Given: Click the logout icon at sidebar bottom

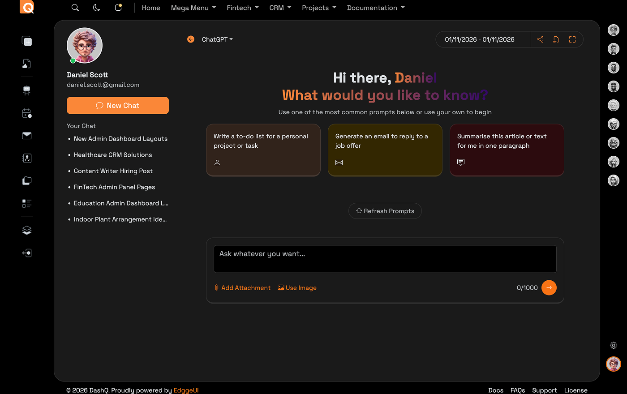Looking at the screenshot, I should pyautogui.click(x=26, y=253).
